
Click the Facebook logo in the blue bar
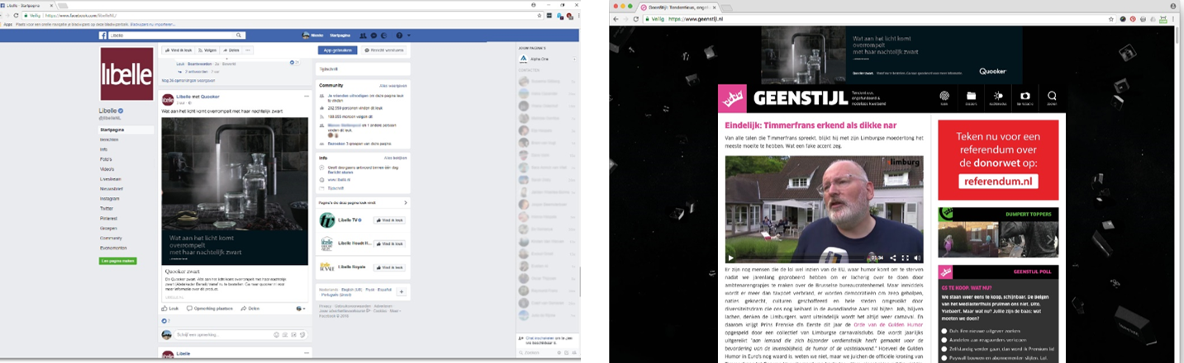[103, 35]
